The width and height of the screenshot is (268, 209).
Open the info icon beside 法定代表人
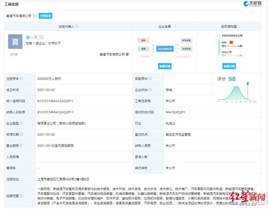click(x=77, y=26)
